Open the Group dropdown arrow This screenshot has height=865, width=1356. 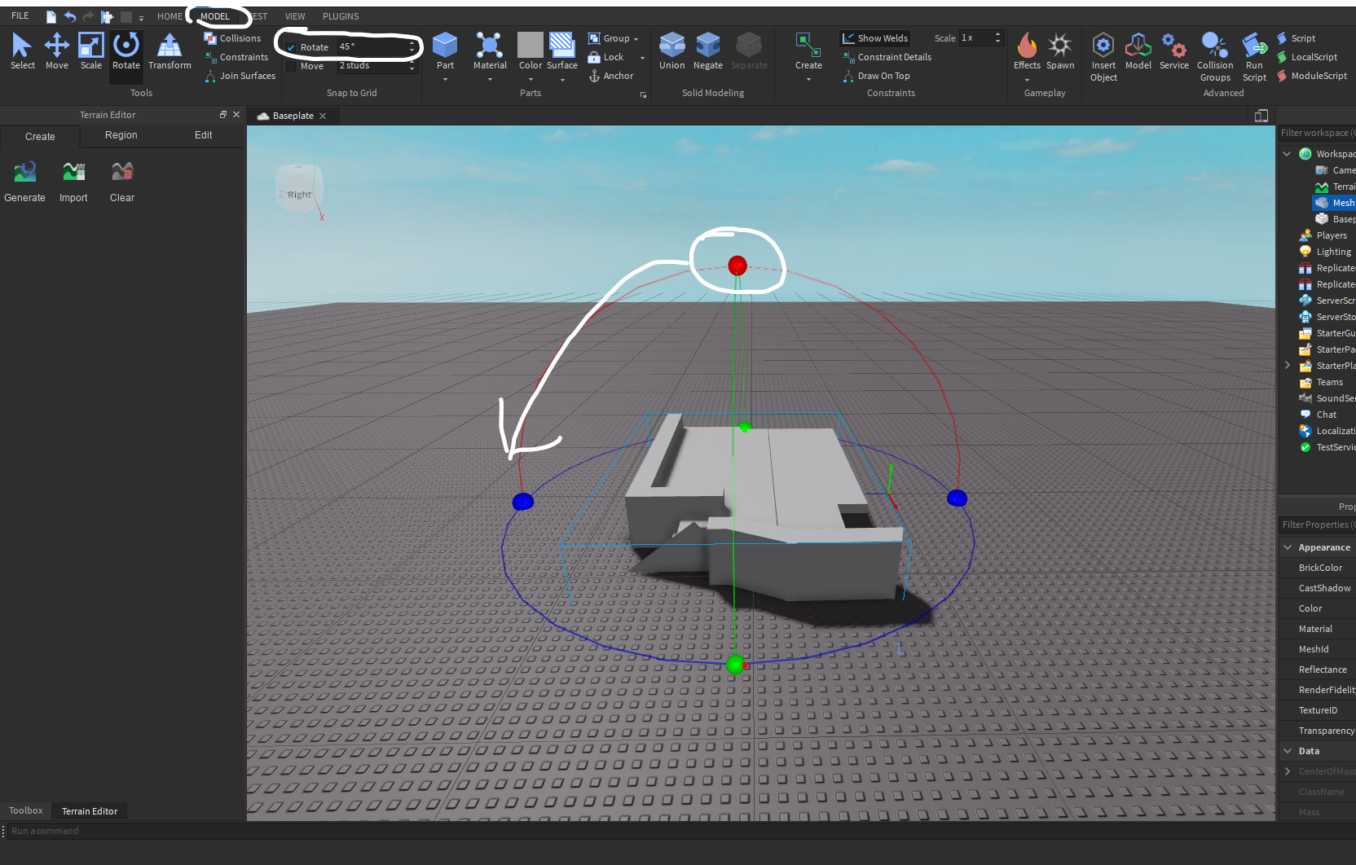[x=636, y=39]
